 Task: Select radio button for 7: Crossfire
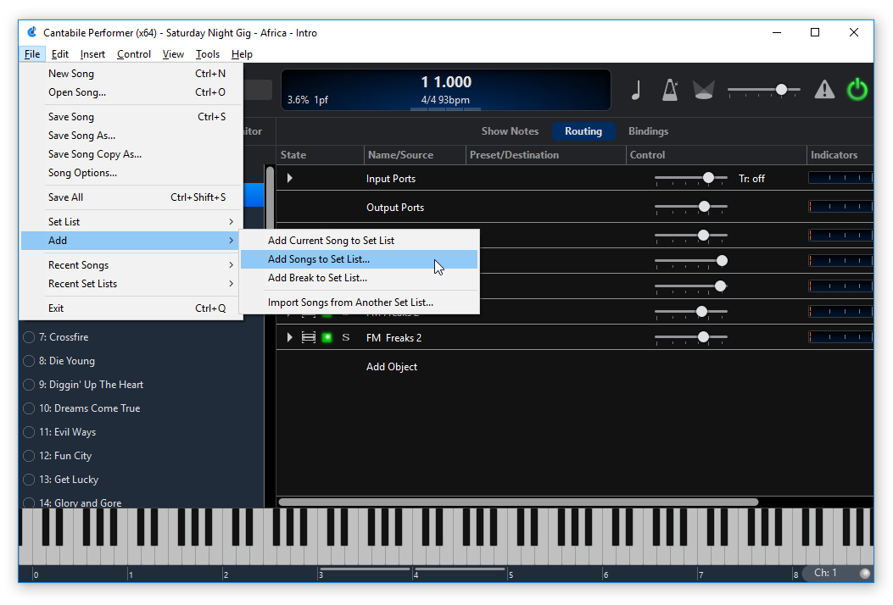pos(29,337)
